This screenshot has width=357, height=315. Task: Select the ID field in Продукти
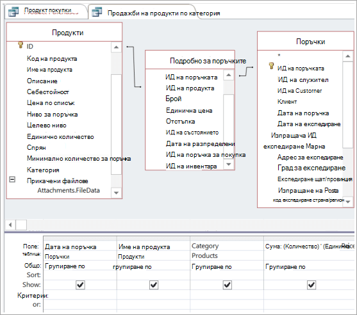tap(30, 46)
